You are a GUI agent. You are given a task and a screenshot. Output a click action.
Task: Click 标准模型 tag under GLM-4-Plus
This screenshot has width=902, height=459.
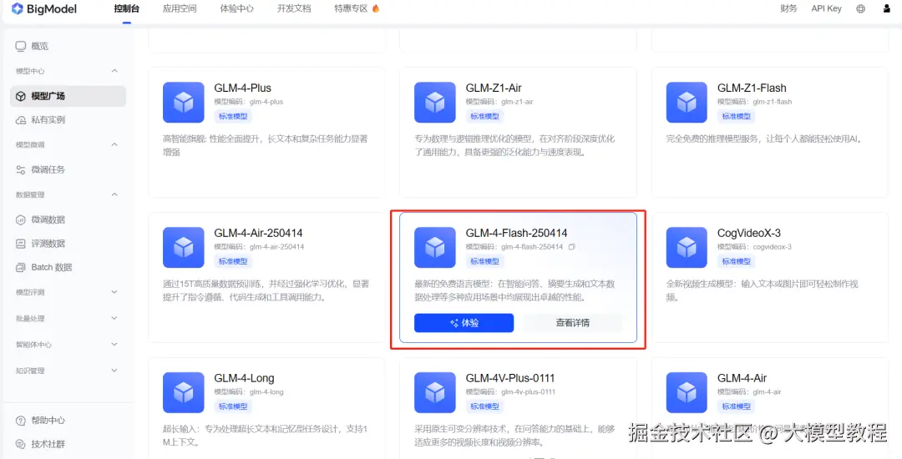(233, 116)
